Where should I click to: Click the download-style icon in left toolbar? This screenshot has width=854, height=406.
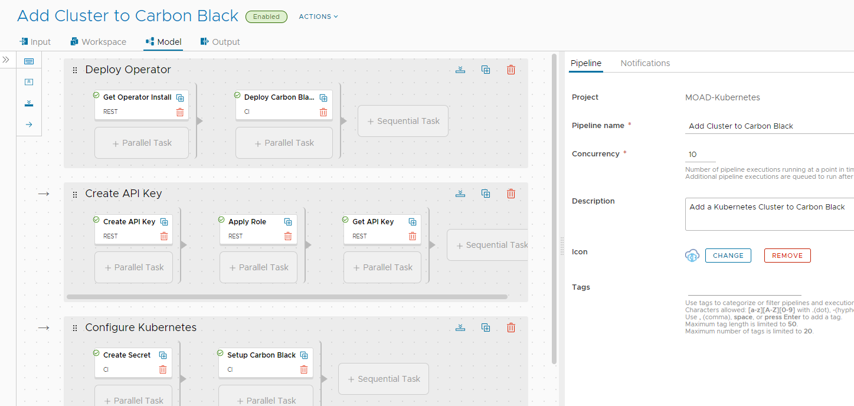[x=29, y=103]
